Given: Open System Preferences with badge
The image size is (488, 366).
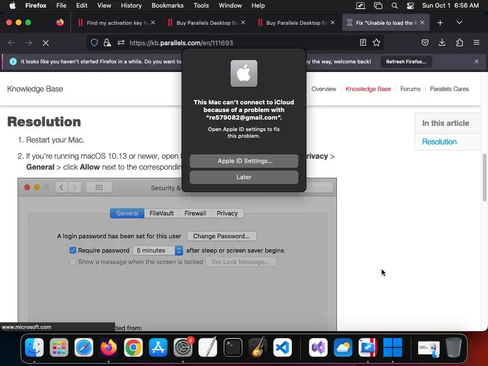Looking at the screenshot, I should 183,347.
